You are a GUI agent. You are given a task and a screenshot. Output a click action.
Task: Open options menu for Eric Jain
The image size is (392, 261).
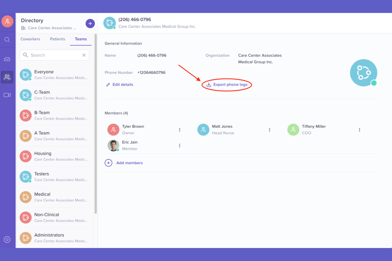pyautogui.click(x=180, y=146)
